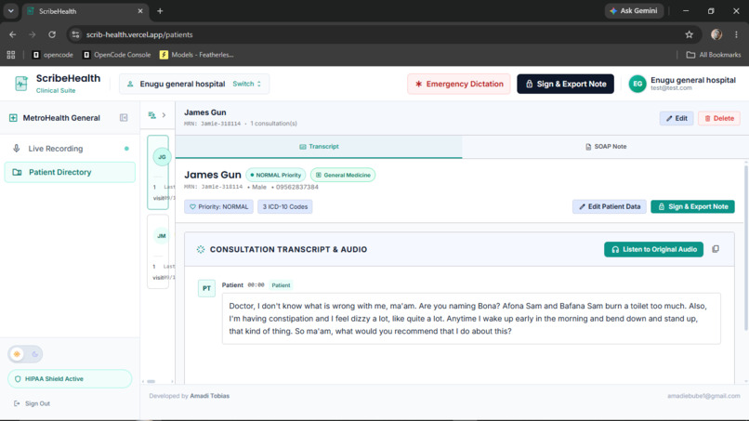Open the Chrome apps grid icon
Image resolution: width=749 pixels, height=421 pixels.
11,55
